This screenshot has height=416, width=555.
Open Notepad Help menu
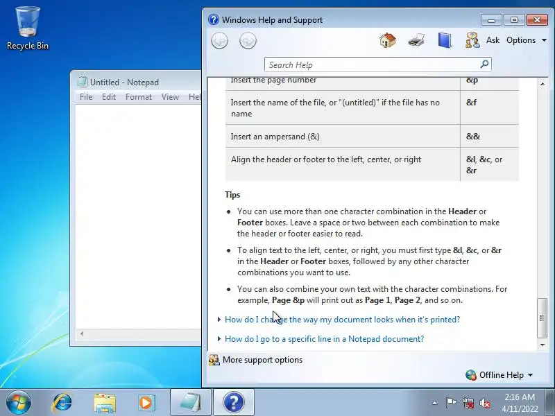[x=194, y=97]
